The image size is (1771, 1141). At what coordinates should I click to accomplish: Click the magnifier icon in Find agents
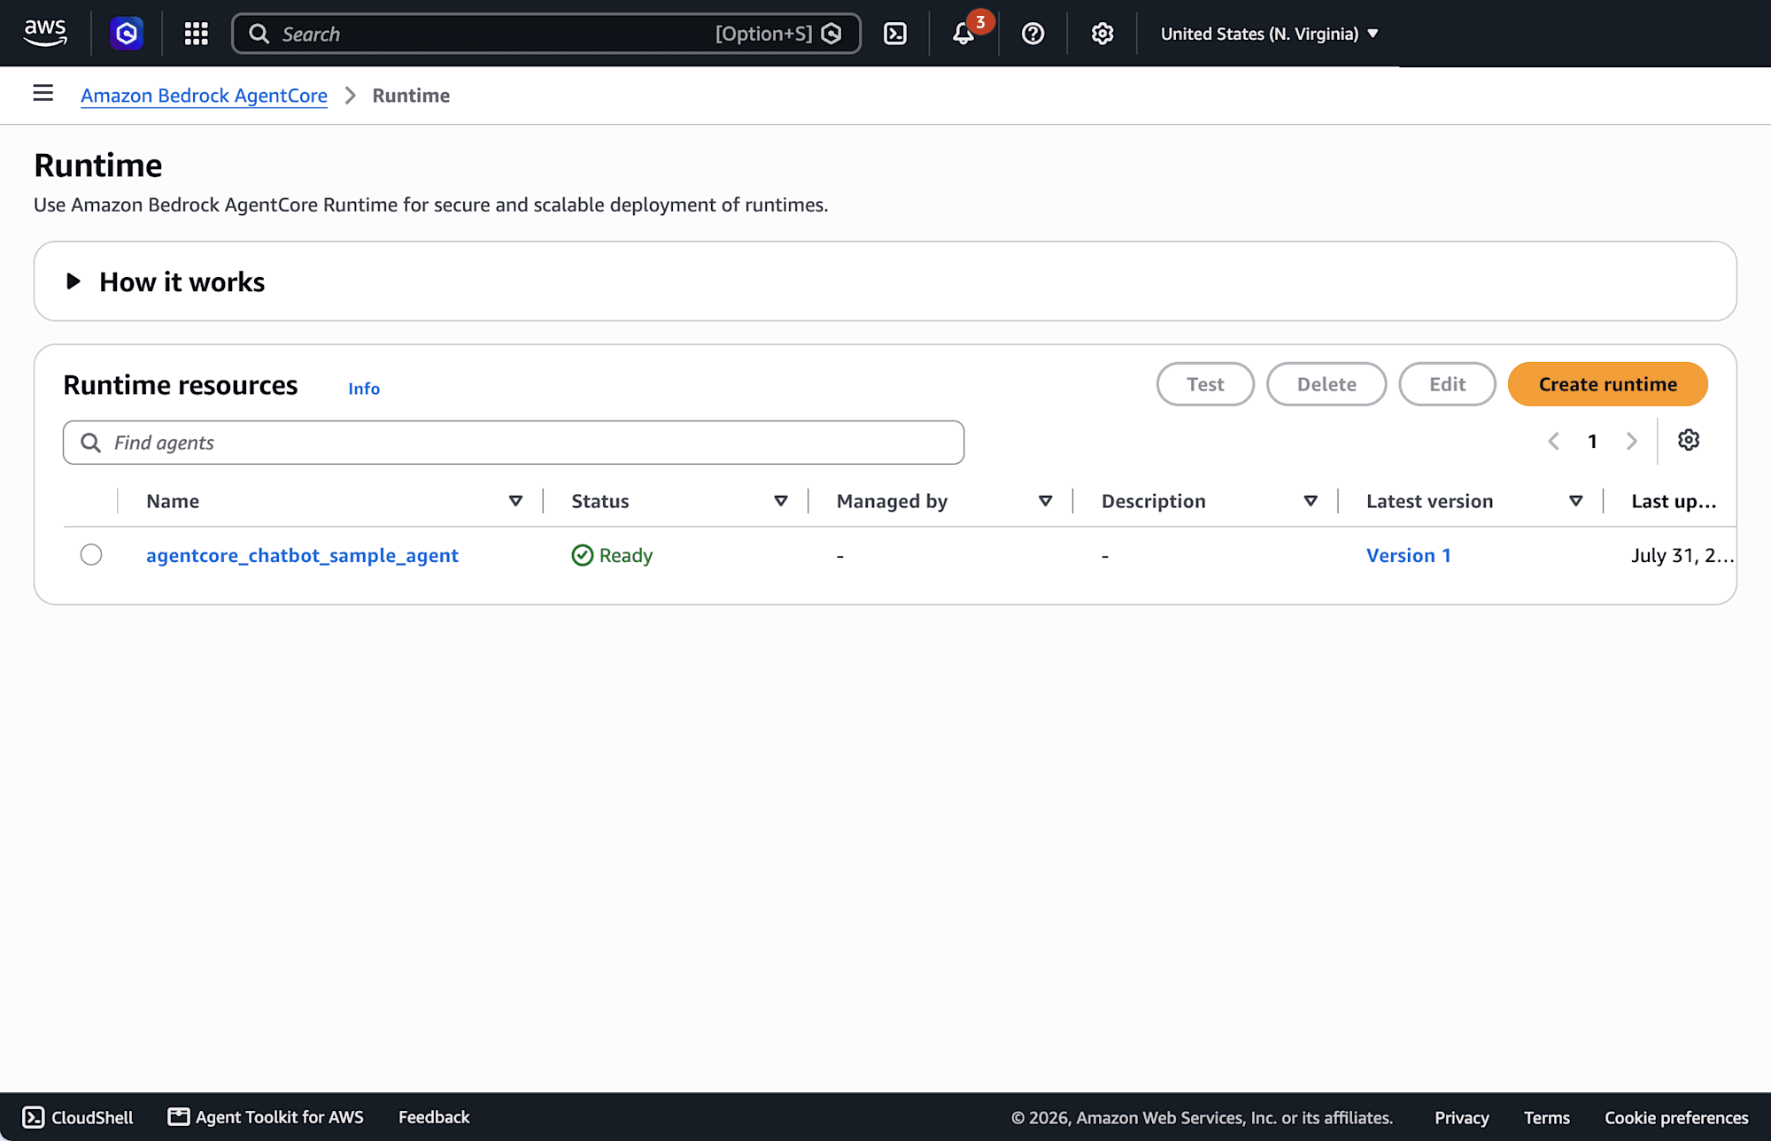click(x=90, y=443)
